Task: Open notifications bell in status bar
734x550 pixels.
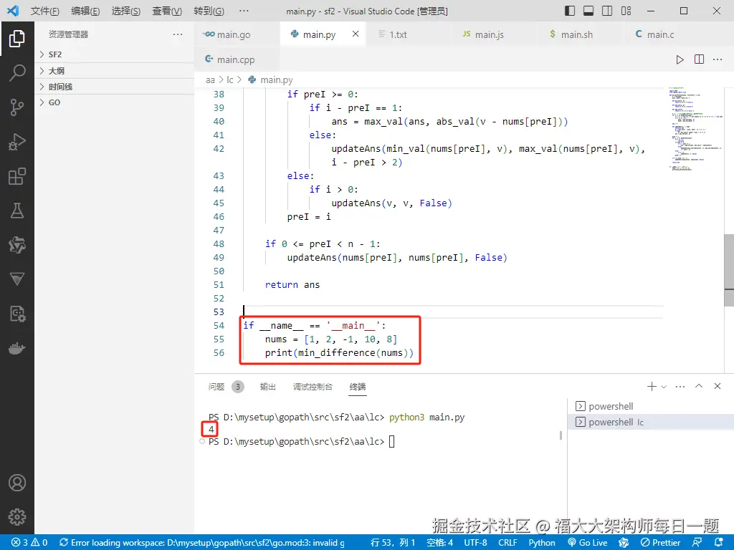Action: (x=718, y=543)
